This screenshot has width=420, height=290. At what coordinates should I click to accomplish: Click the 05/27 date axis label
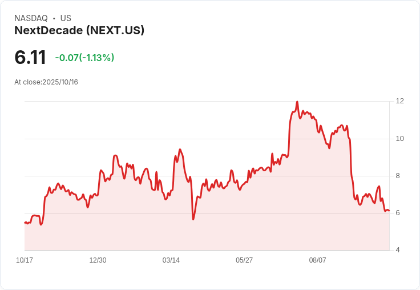(x=244, y=260)
